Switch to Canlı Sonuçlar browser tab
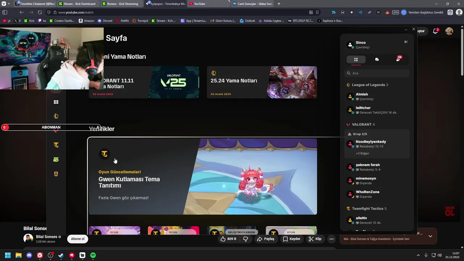This screenshot has height=261, width=464. (253, 4)
